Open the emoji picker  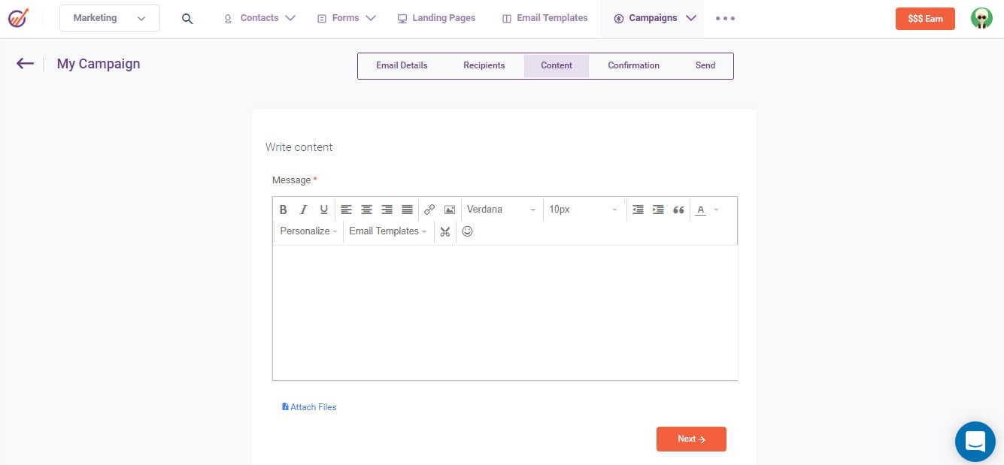pos(467,231)
